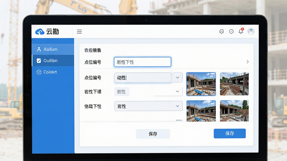Expand the right chevron beside the 岩性下性 field
Image resolution: width=287 pixels, height=161 pixels.
[247, 62]
